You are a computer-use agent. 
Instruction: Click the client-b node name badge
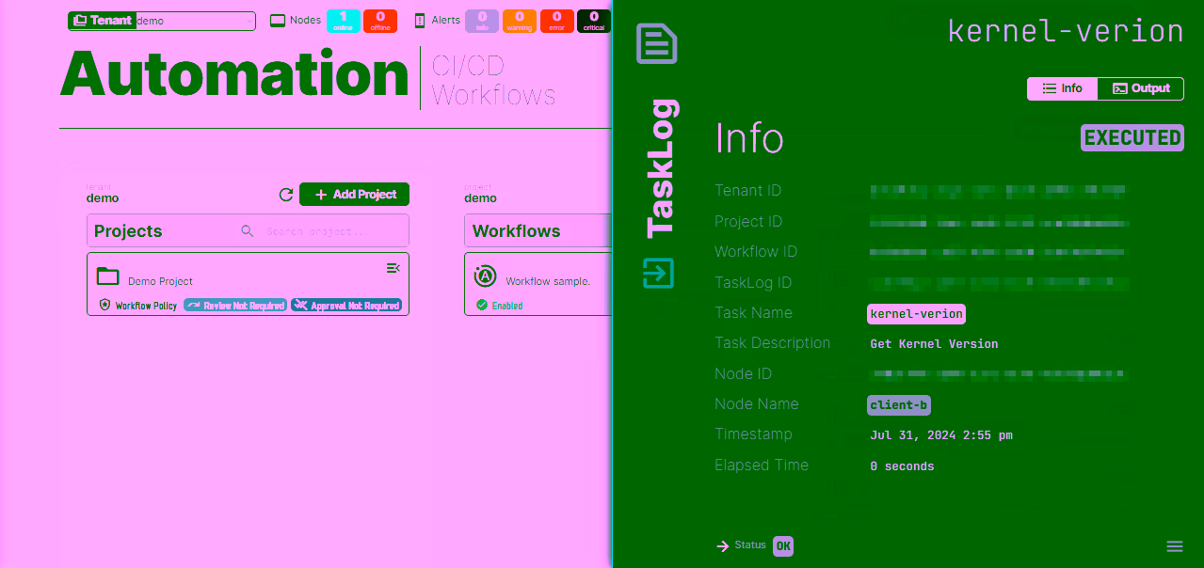pos(899,405)
